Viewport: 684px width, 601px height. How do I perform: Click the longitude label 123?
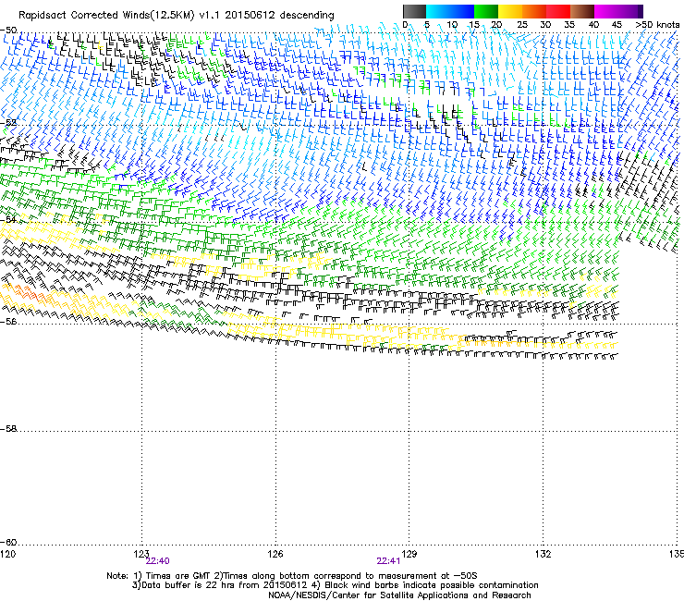141,554
